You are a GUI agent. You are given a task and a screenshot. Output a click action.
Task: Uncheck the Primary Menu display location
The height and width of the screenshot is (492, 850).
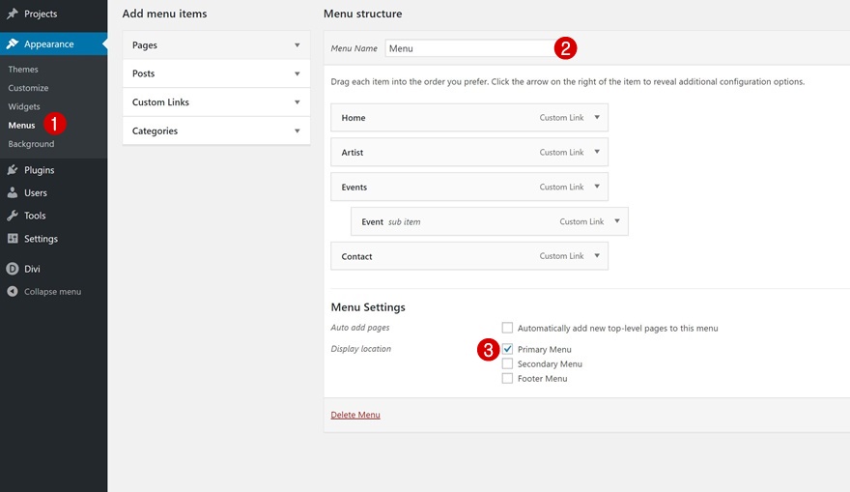tap(507, 349)
